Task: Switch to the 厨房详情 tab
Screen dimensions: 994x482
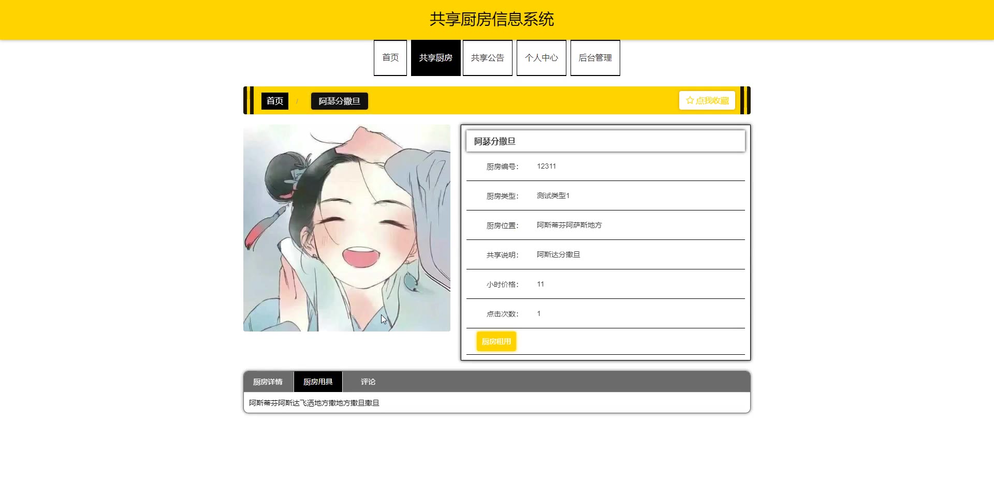Action: pos(268,382)
